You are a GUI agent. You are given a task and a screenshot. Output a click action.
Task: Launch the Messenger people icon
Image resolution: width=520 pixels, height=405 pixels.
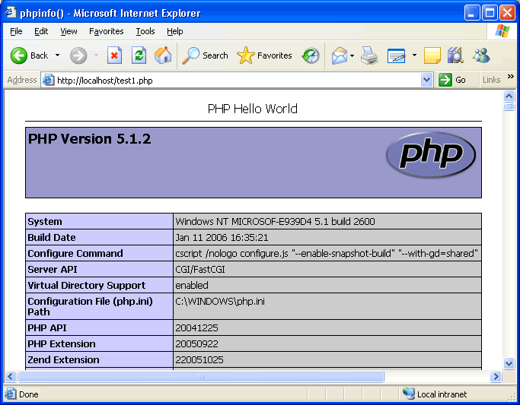pos(481,55)
